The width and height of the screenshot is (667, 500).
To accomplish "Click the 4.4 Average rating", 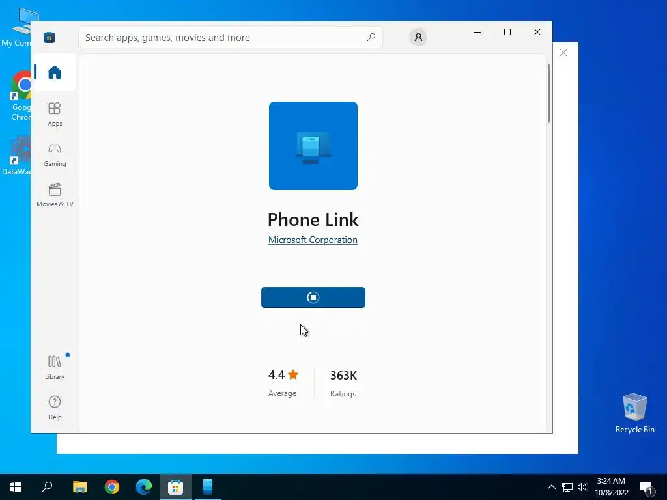I will pos(283,383).
